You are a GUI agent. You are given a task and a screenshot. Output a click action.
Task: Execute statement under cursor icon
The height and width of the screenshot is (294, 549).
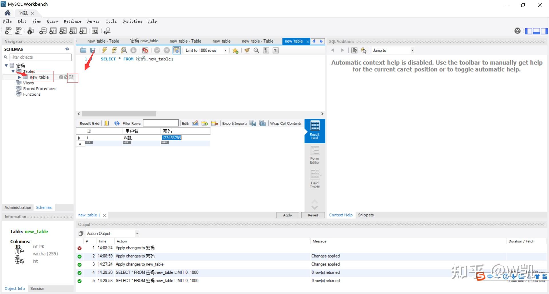coord(114,51)
